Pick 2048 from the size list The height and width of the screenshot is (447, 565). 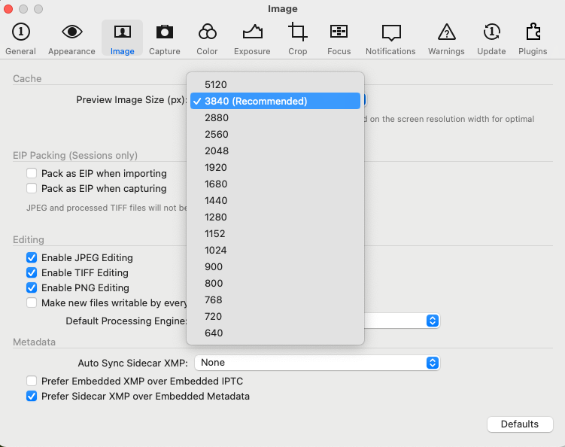coord(275,151)
